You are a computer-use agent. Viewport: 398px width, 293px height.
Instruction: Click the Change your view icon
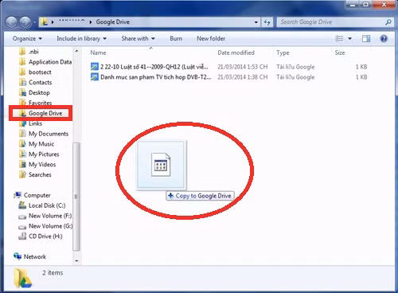[339, 39]
